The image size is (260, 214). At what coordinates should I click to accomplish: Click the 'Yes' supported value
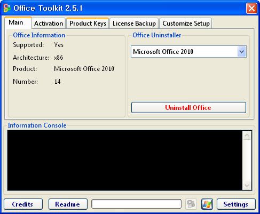[59, 45]
